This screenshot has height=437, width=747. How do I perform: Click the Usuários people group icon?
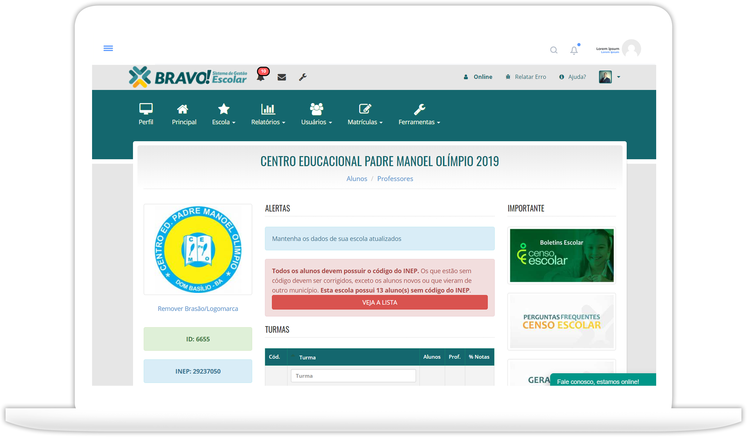click(316, 109)
